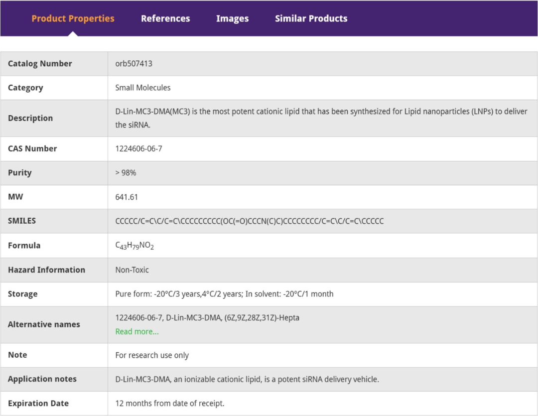Click the Hazard Information row label
The image size is (538, 416).
[46, 270]
